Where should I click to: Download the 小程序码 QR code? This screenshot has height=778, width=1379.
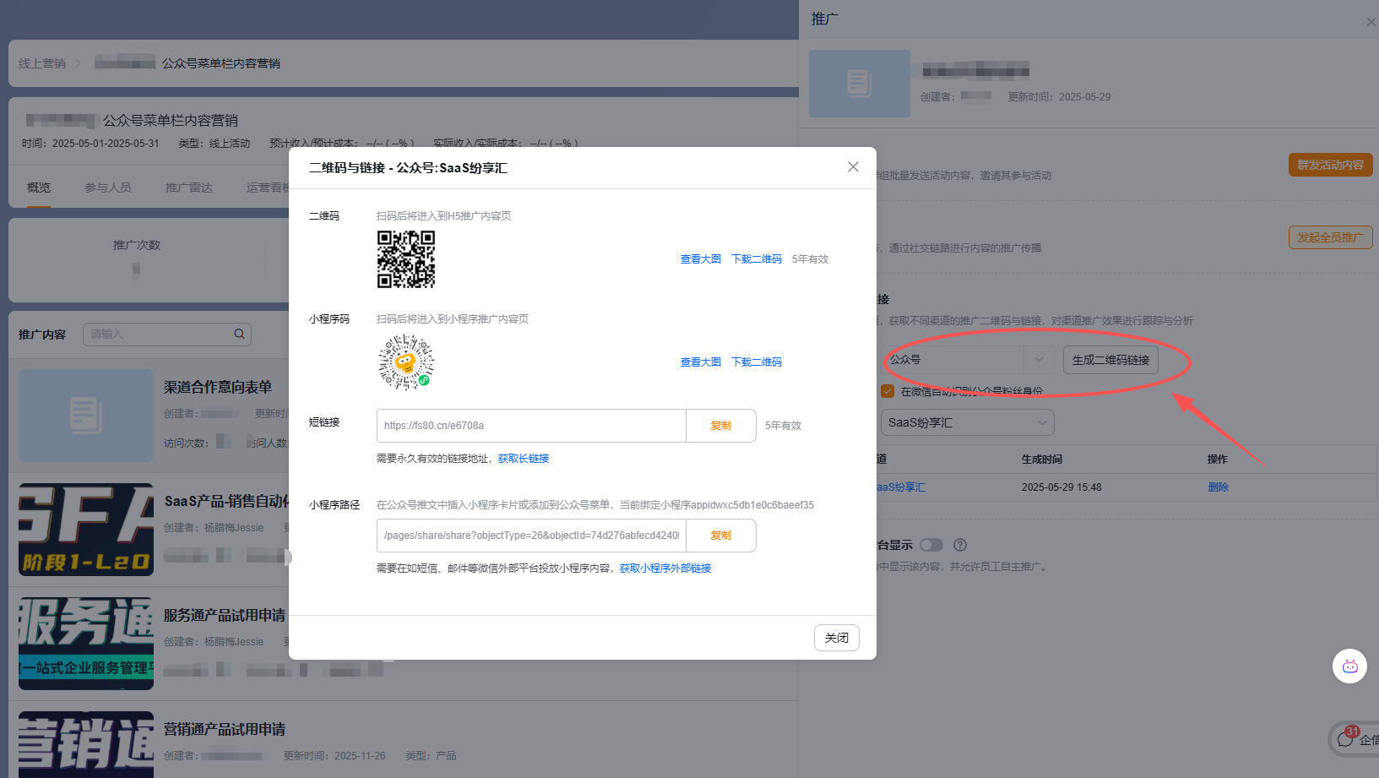tap(757, 362)
